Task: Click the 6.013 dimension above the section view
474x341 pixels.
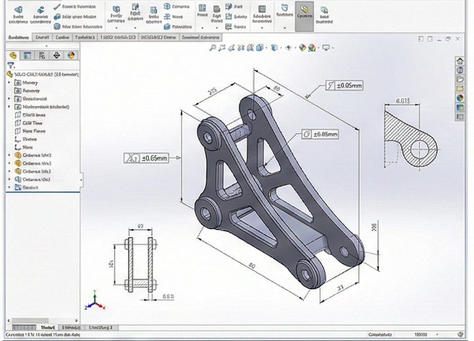Action: click(x=403, y=101)
